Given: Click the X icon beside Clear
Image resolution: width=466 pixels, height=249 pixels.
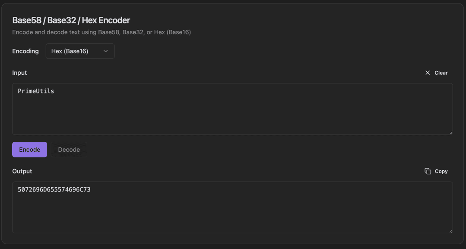Looking at the screenshot, I should click(428, 73).
